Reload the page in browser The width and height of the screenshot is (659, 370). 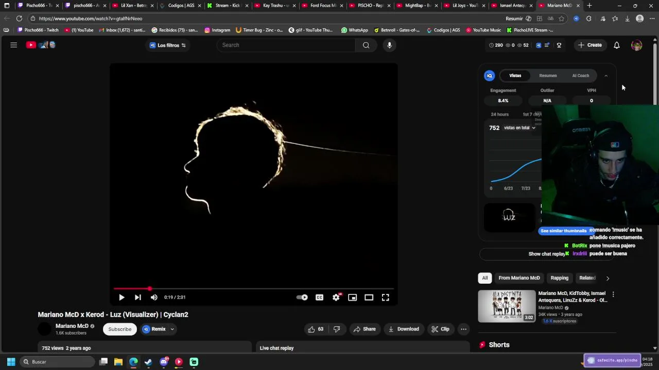coord(19,18)
